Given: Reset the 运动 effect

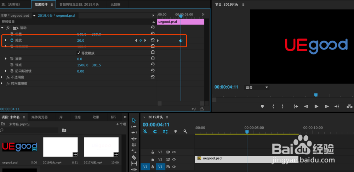Looking at the screenshot, I should click(x=153, y=28).
